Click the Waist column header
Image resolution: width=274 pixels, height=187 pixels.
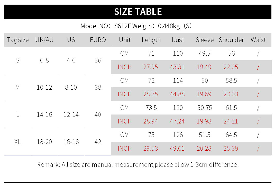pos(258,40)
